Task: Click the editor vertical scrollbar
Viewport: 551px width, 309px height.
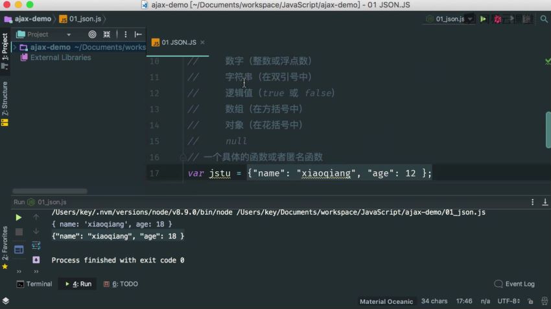Action: (x=548, y=130)
